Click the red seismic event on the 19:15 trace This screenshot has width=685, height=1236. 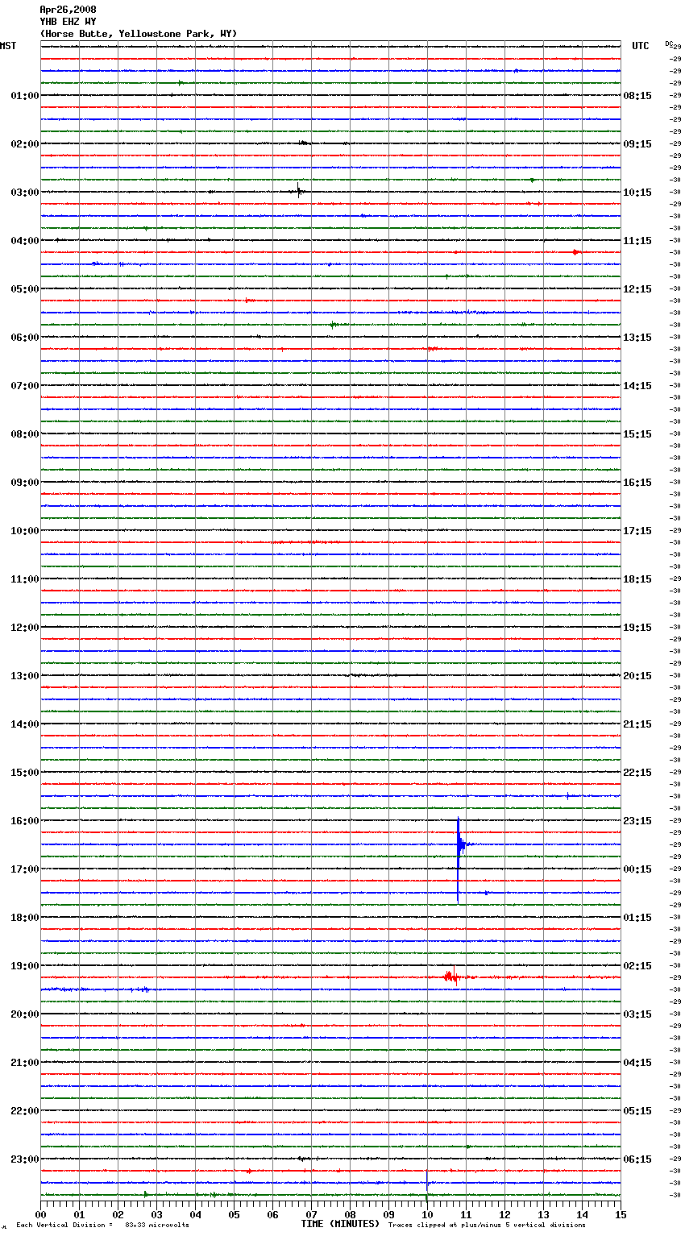point(452,977)
